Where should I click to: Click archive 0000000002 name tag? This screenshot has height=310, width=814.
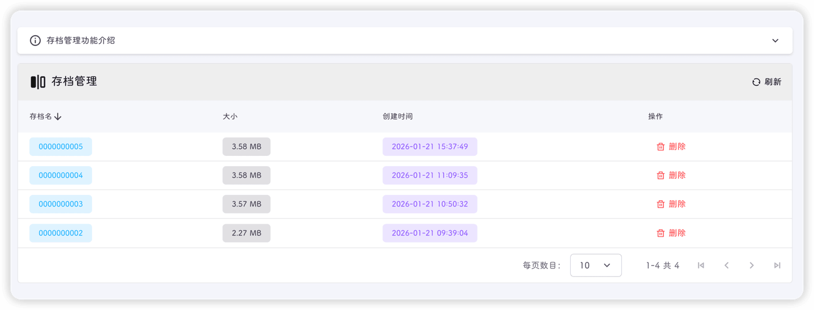pos(60,233)
